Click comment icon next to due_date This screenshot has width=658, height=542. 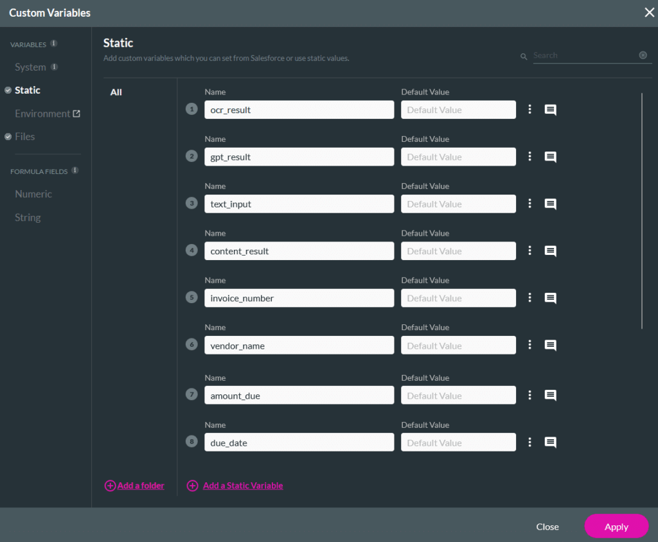tap(550, 442)
